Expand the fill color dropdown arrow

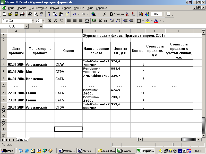[152, 21]
